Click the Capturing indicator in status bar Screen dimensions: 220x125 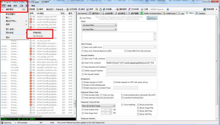click(6, 123)
